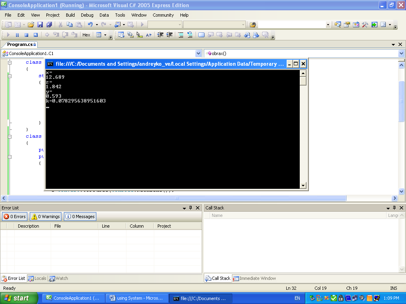Open the Toolbox wrench icon
The height and width of the screenshot is (304, 406).
(365, 25)
